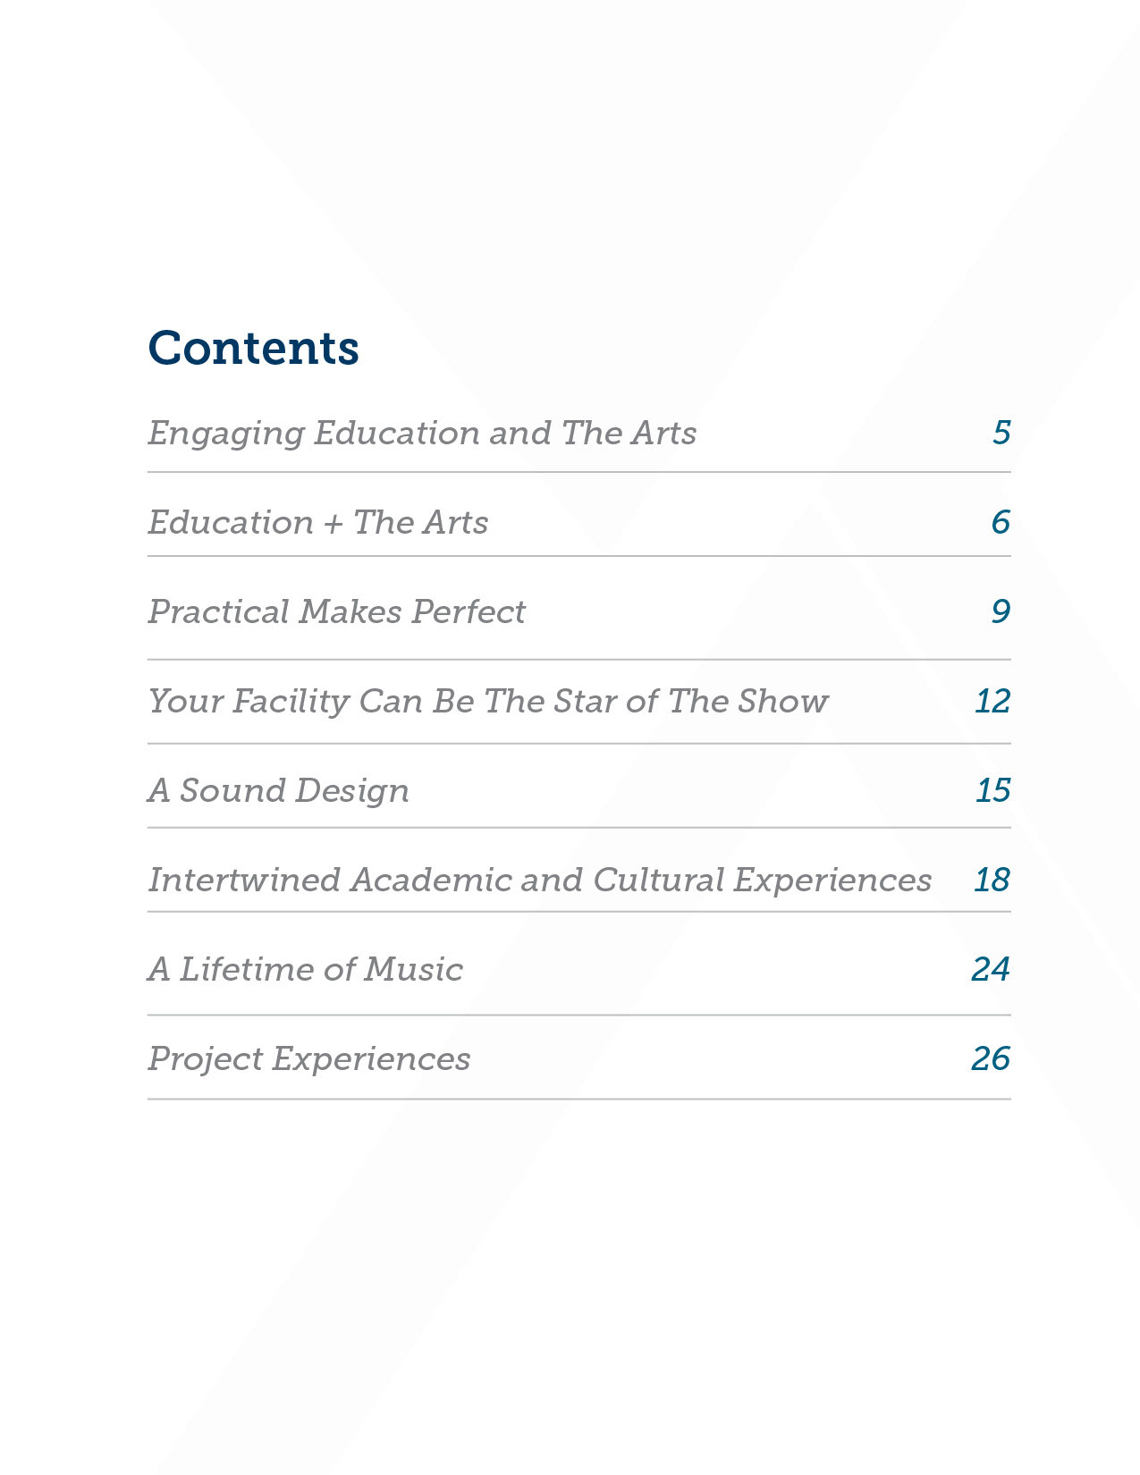1140x1475 pixels.
Task: Click the word "Arts" in the first entry
Action: (x=664, y=433)
